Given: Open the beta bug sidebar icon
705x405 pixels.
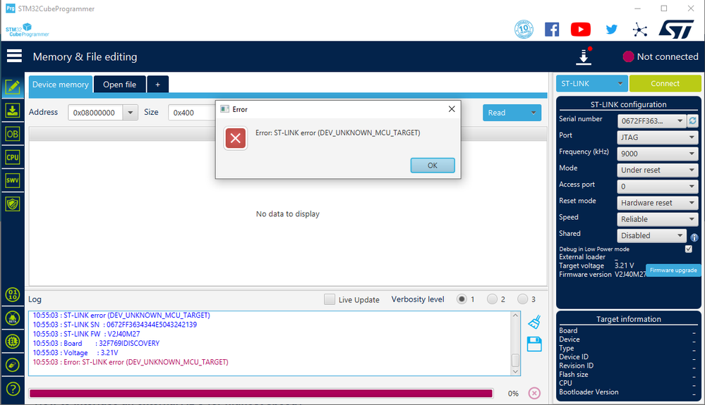Looking at the screenshot, I should [x=13, y=318].
